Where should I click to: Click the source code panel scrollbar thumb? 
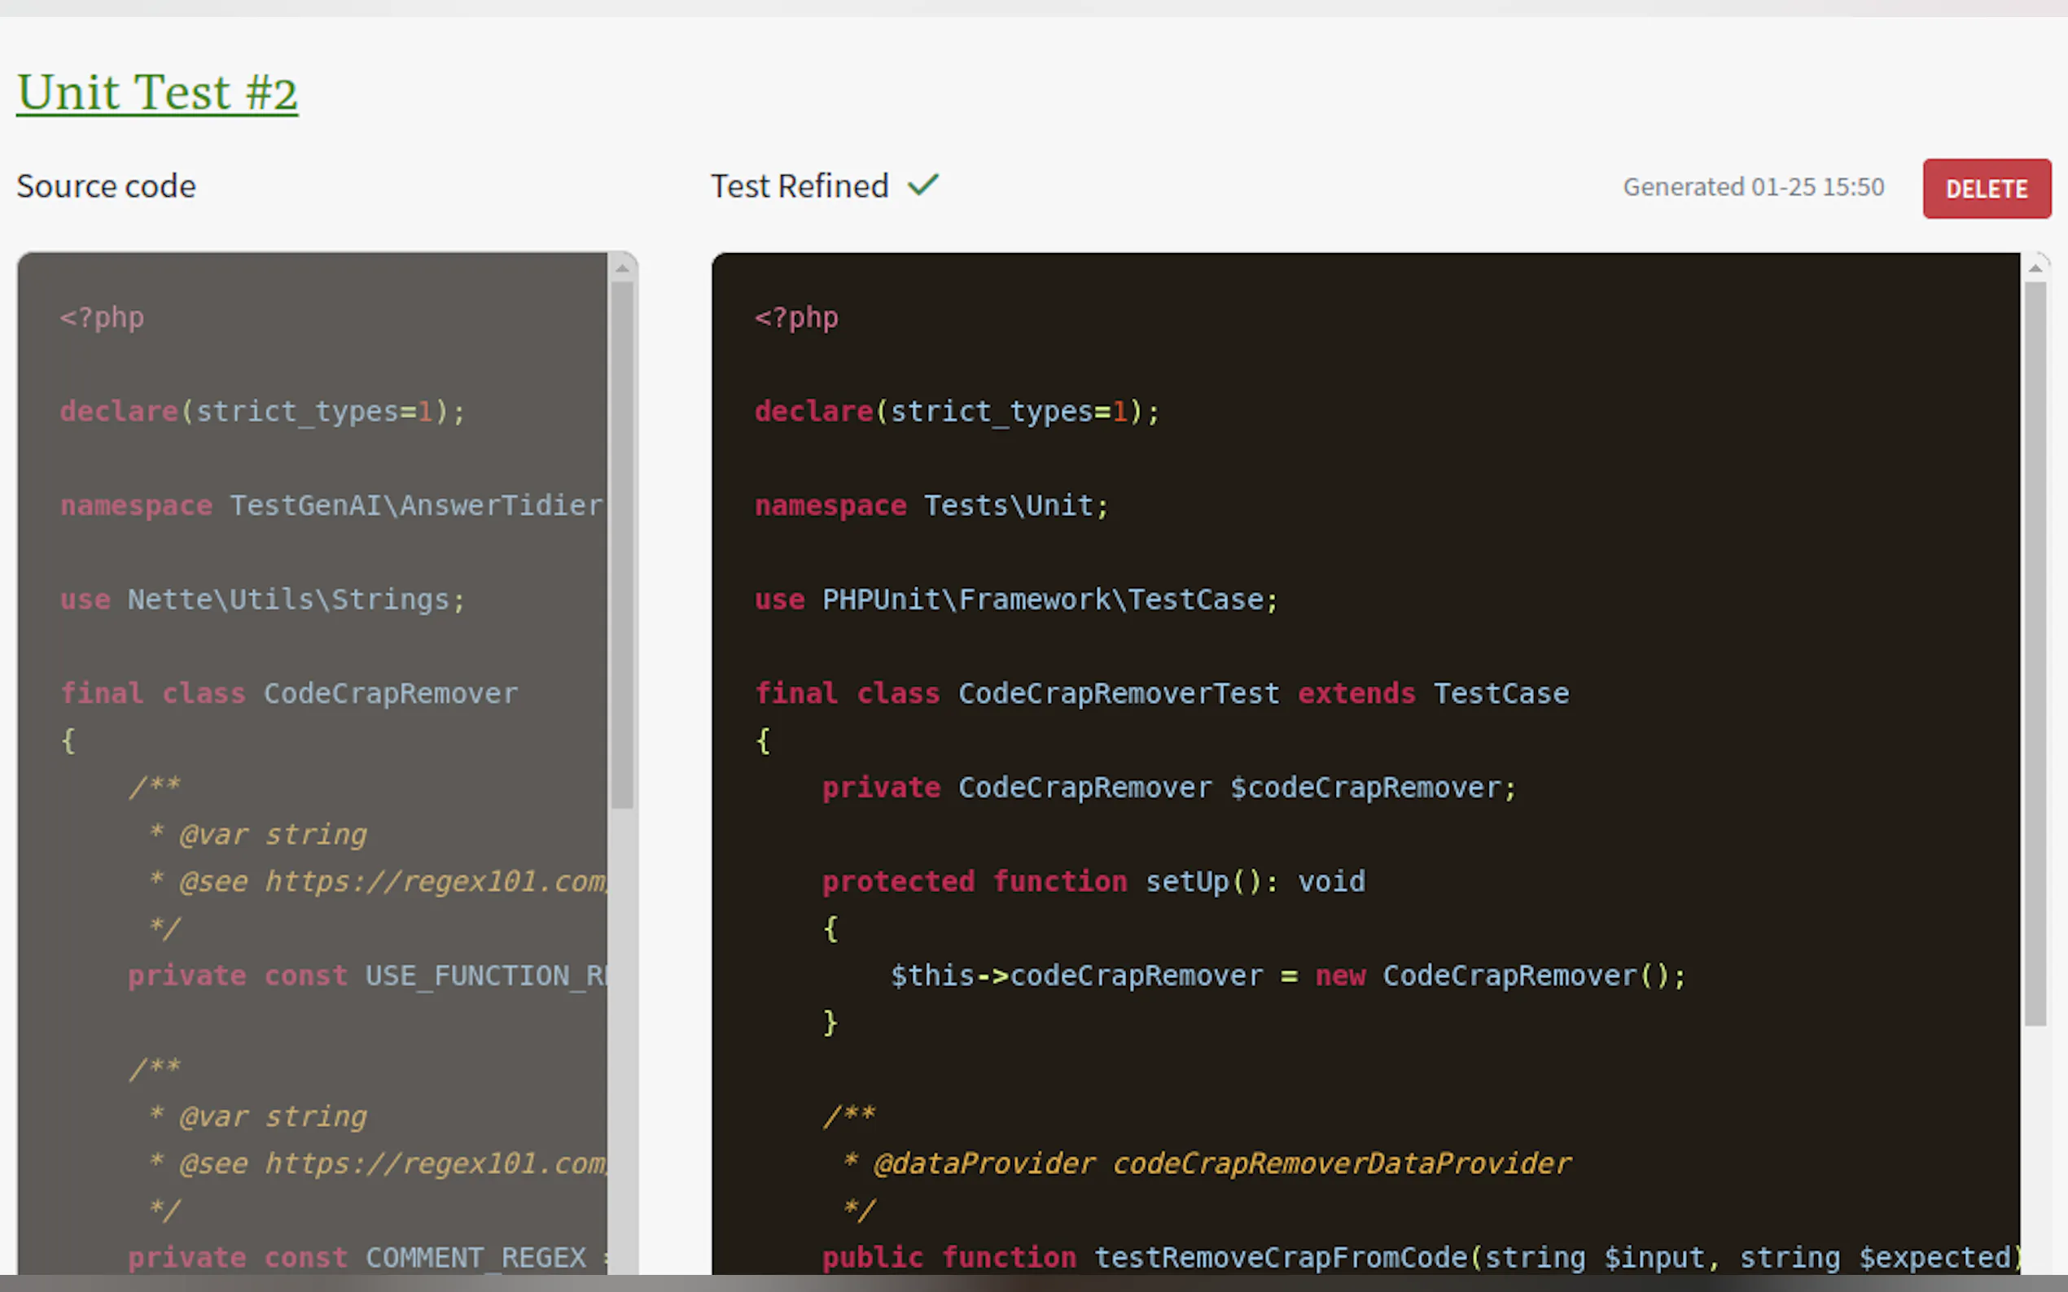click(622, 543)
